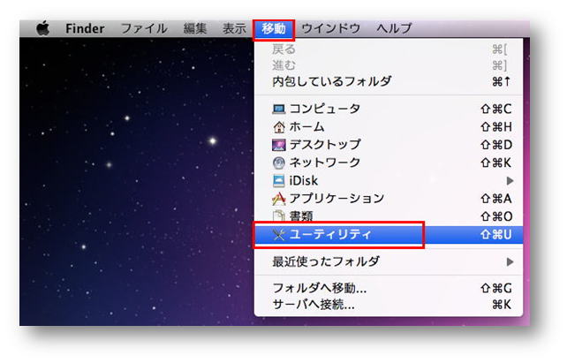Image resolution: width=567 pixels, height=363 pixels.
Task: Expand the 最近使ったフォルダ submenu arrow
Action: click(510, 261)
